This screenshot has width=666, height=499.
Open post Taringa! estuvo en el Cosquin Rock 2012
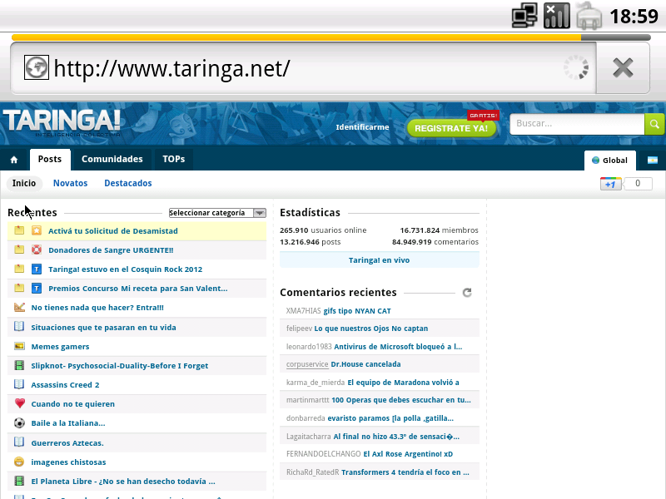(126, 269)
